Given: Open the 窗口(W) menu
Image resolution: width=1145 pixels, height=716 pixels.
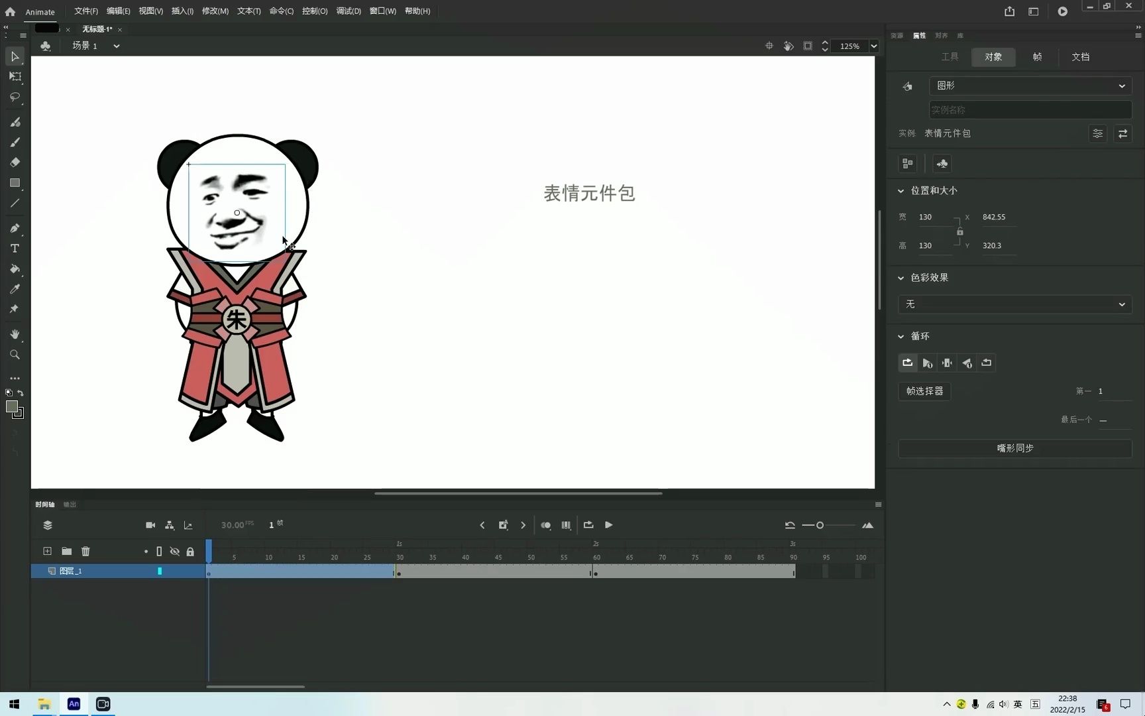Looking at the screenshot, I should click(x=382, y=11).
